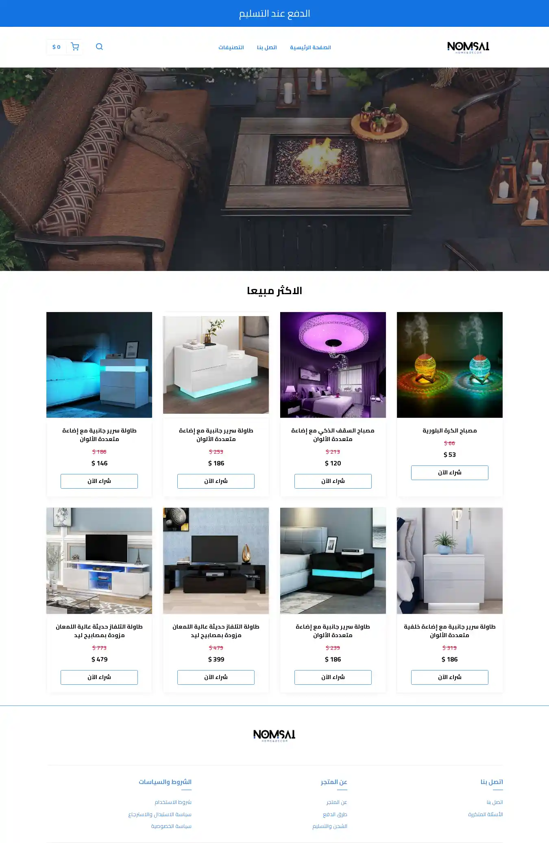Open الصفحة الرئيسية menu item

[310, 48]
